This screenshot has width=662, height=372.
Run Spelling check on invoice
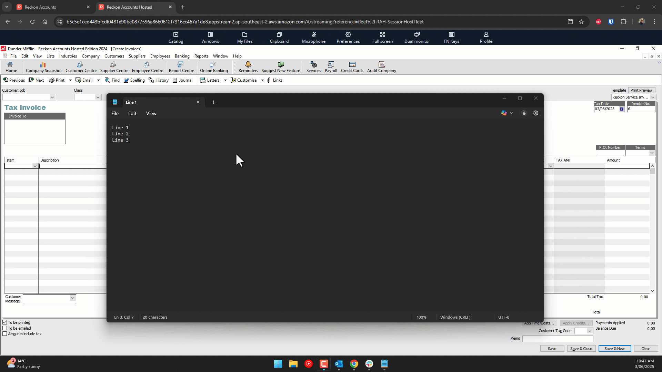(134, 80)
